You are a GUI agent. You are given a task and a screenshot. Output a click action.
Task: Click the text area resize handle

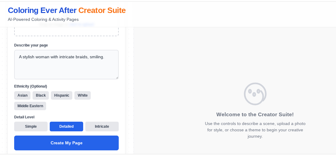pyautogui.click(x=117, y=78)
